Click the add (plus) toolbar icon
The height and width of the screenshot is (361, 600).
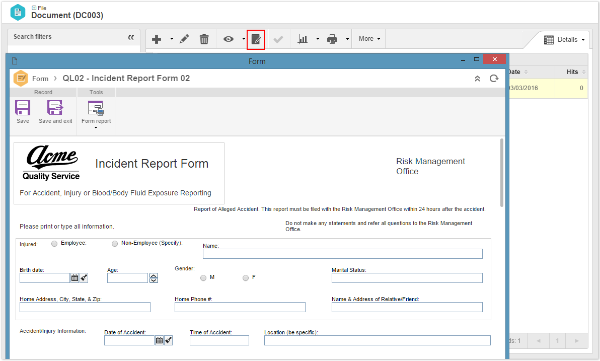pyautogui.click(x=157, y=39)
